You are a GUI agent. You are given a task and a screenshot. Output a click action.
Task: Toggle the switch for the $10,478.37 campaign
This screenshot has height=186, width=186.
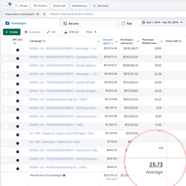(x=19, y=66)
